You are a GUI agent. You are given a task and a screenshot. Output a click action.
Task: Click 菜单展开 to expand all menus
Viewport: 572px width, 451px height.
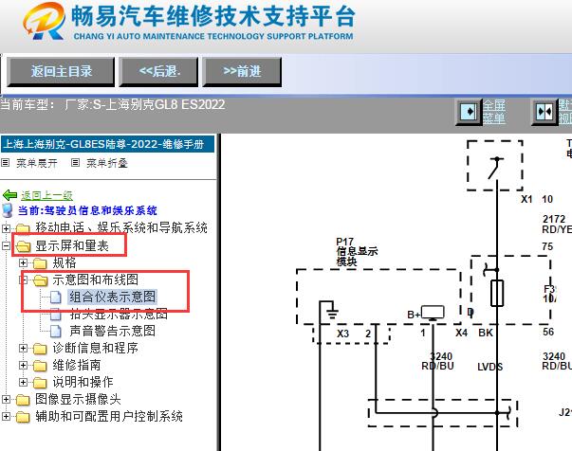pyautogui.click(x=37, y=163)
